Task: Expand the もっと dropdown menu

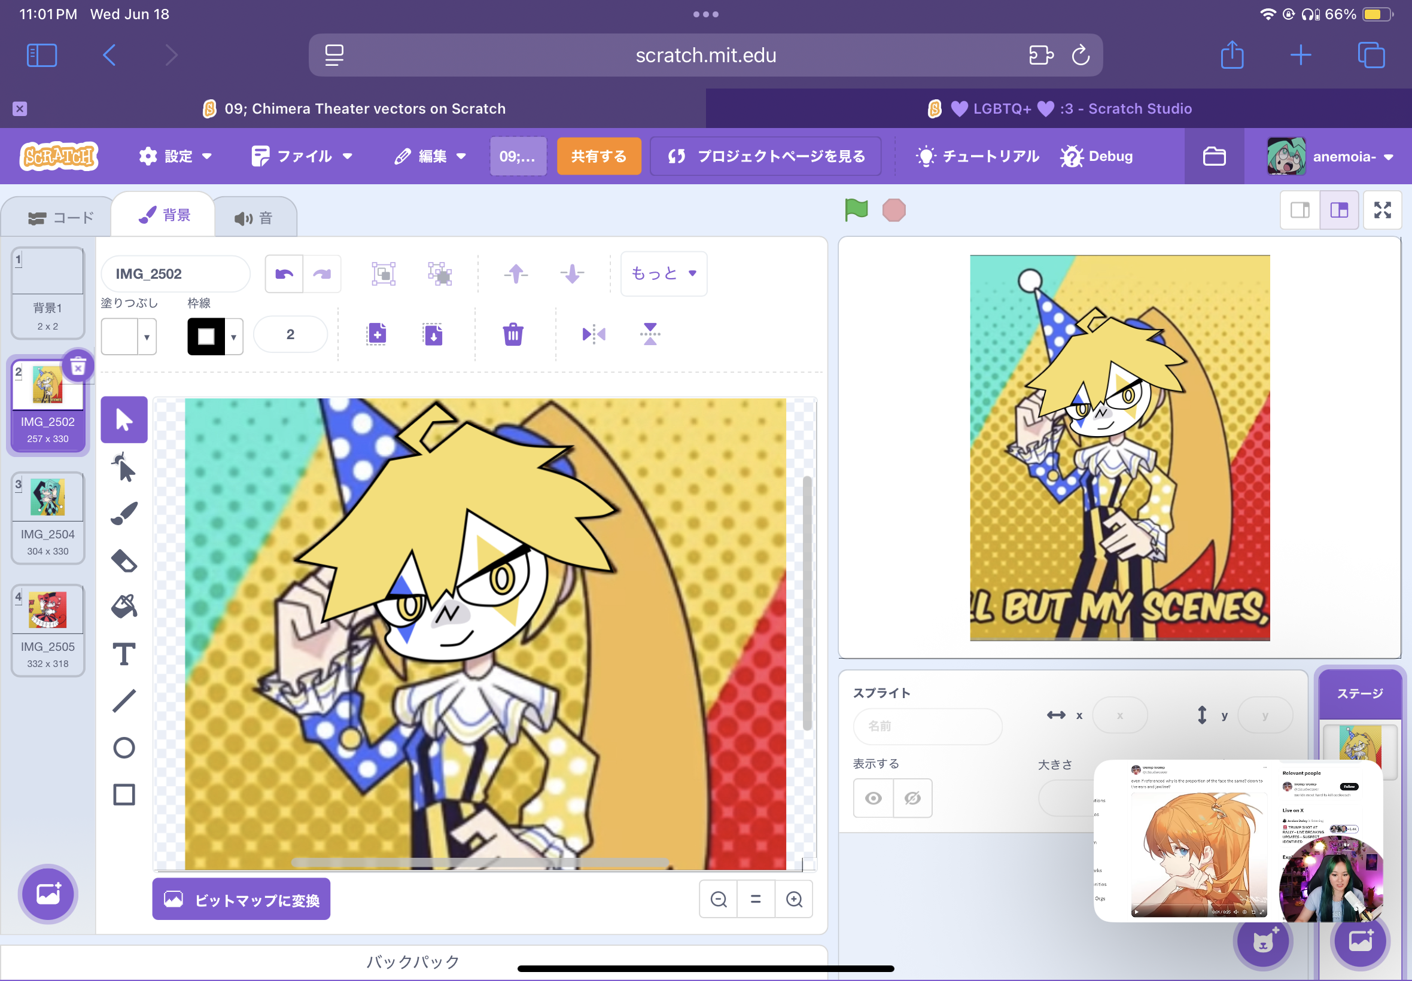Action: coord(664,273)
